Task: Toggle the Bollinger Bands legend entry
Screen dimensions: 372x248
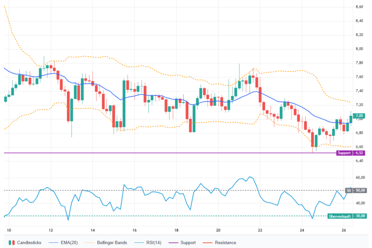Action: point(106,243)
